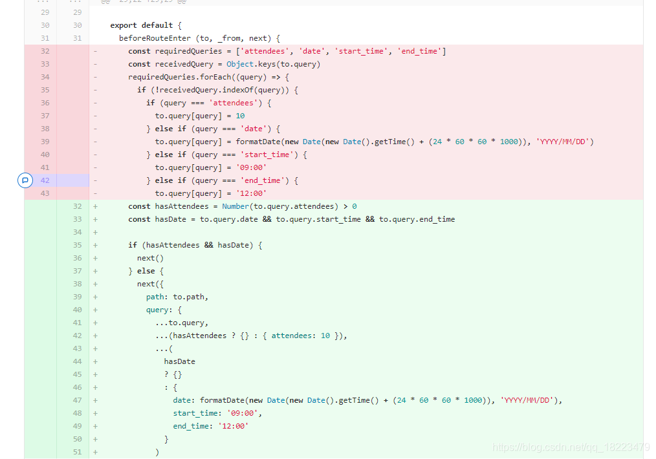Select highlighted deleted line number 42

[x=45, y=180]
